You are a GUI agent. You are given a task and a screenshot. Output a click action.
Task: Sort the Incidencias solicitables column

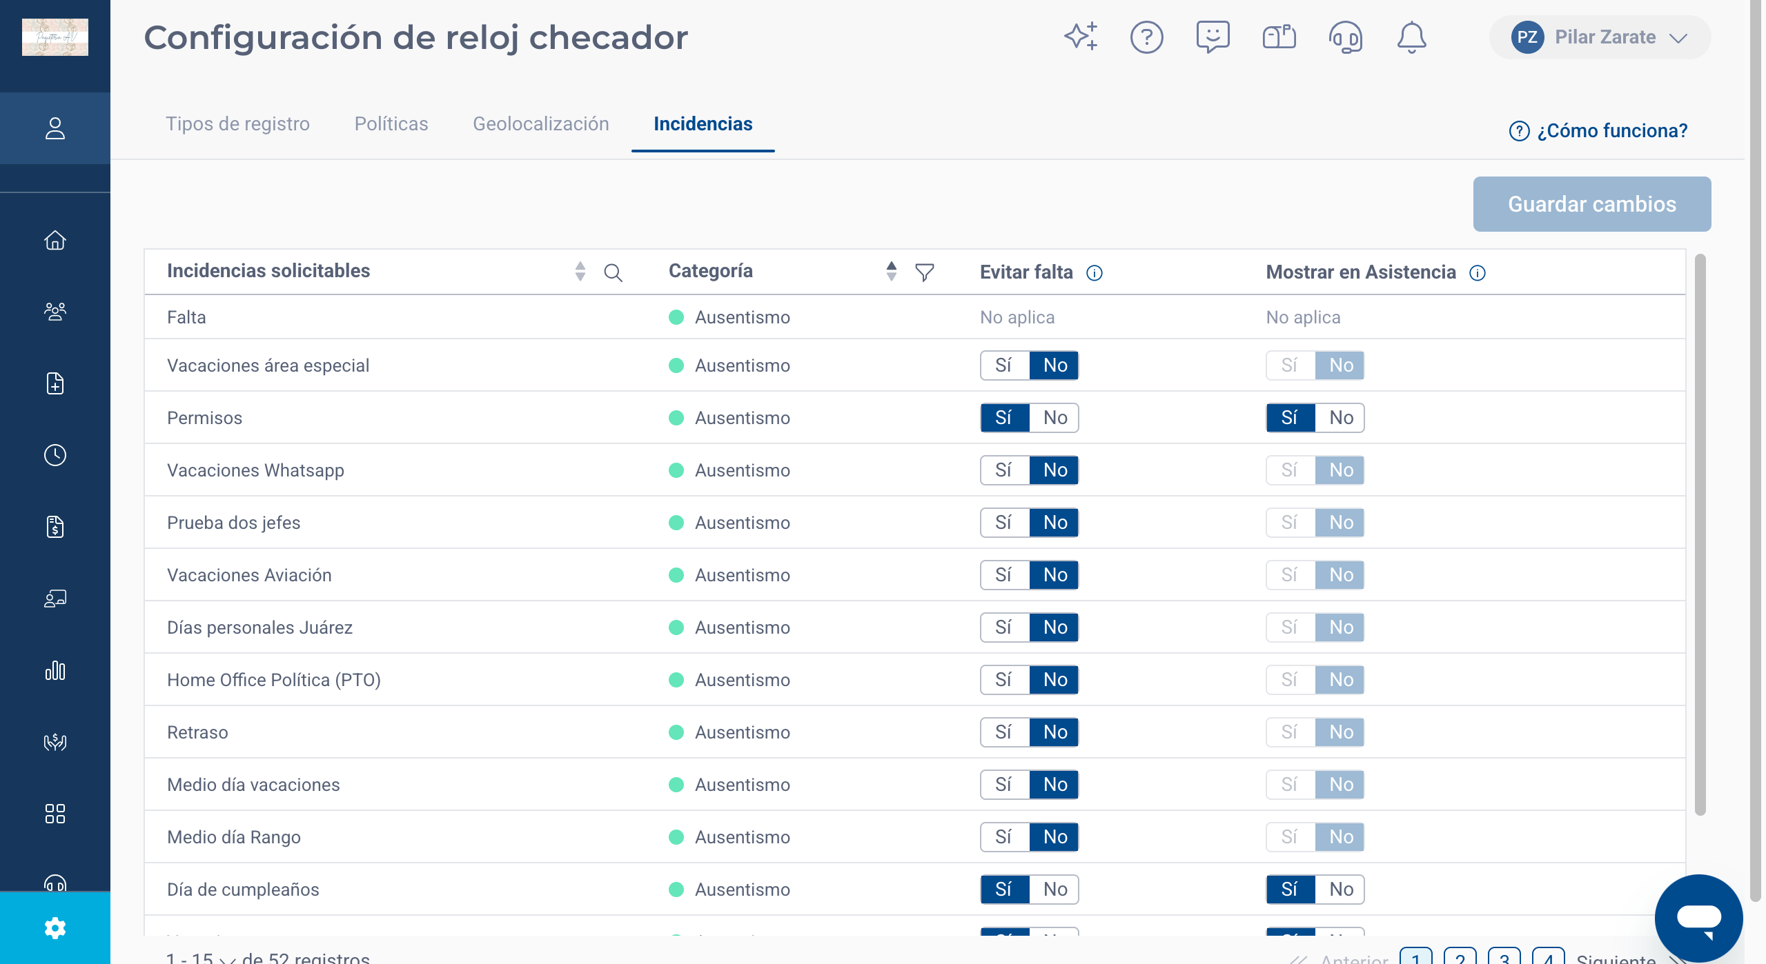[580, 271]
